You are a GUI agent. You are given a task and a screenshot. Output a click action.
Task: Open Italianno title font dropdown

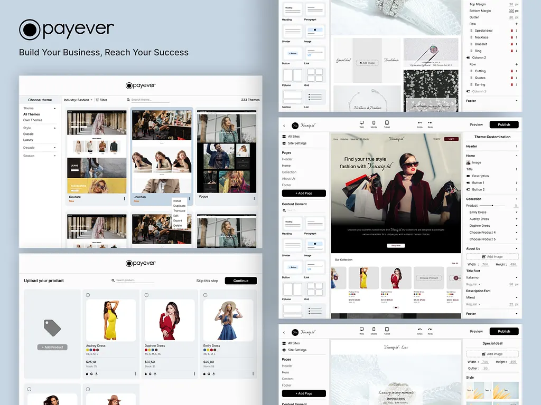click(517, 277)
